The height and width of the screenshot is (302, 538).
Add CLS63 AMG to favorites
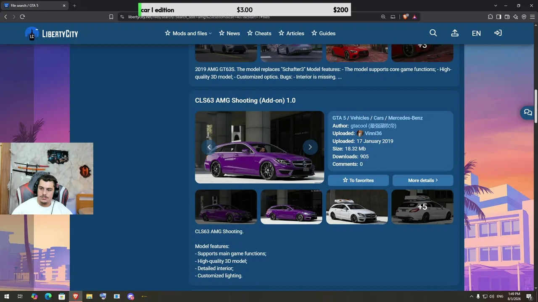(358, 180)
